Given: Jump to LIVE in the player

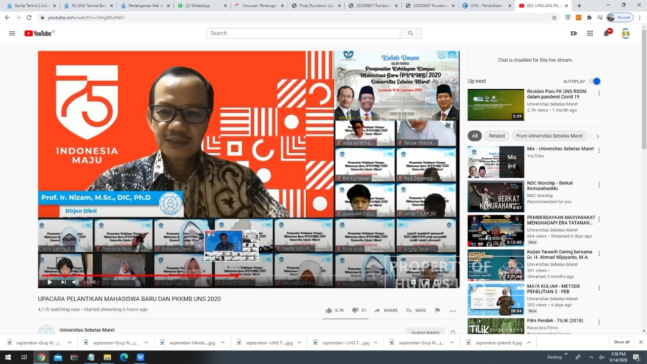Looking at the screenshot, I should pos(89,282).
